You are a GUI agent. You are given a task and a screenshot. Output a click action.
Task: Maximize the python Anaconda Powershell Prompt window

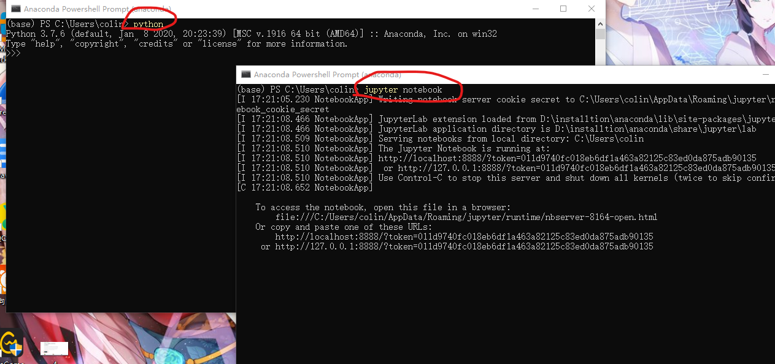(x=563, y=9)
